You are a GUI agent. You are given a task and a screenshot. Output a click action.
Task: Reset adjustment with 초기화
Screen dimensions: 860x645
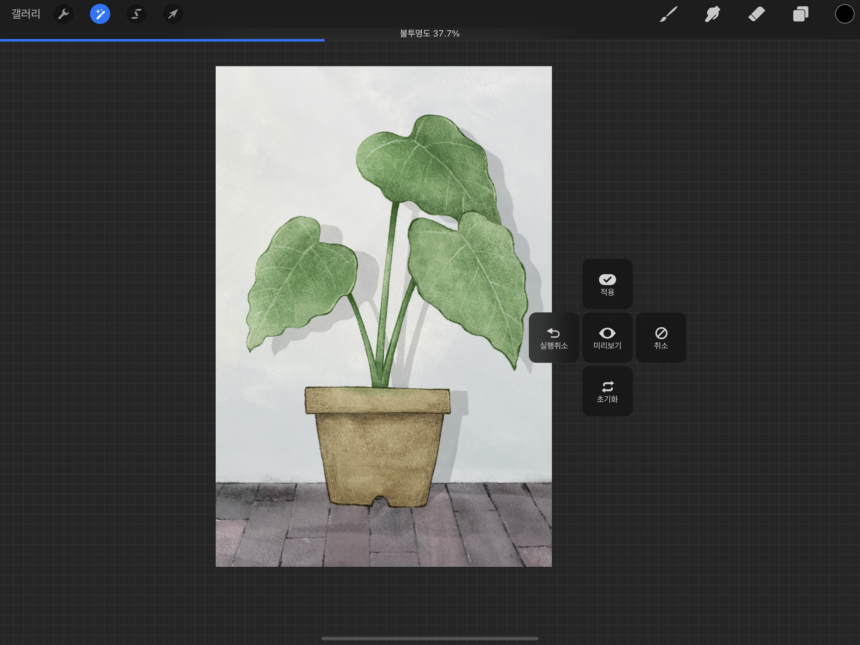(607, 391)
